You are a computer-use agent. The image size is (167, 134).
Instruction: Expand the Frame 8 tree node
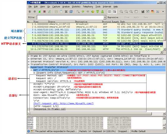29,56
